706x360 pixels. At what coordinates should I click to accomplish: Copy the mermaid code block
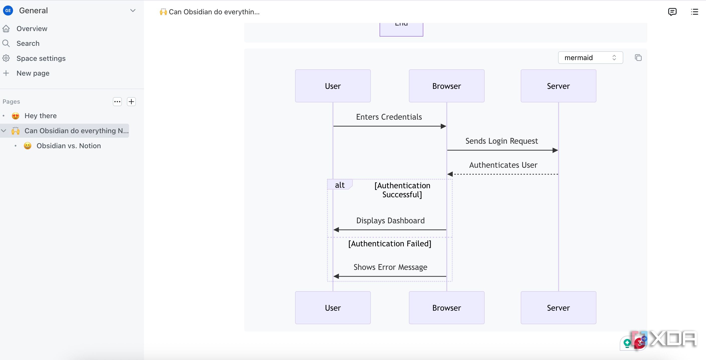pos(638,58)
